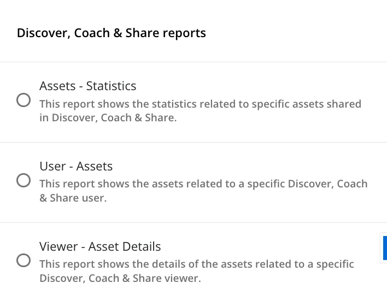
Task: Click 'Assets' in the User - Assets title
Action: tap(94, 167)
